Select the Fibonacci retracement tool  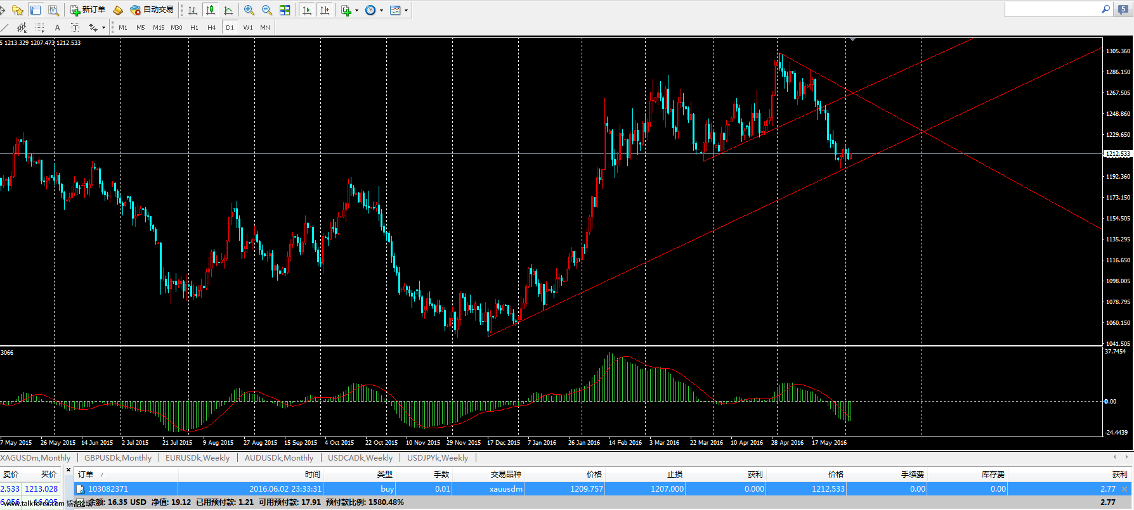pos(39,27)
